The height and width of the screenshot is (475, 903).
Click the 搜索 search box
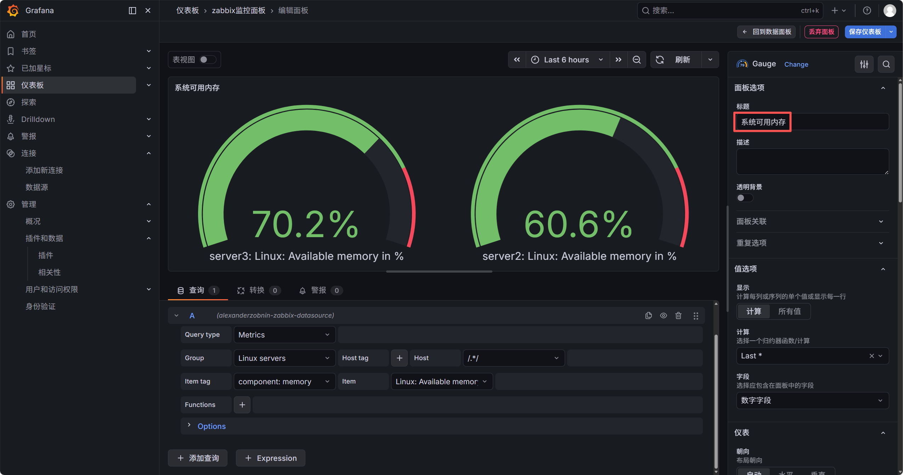(730, 11)
